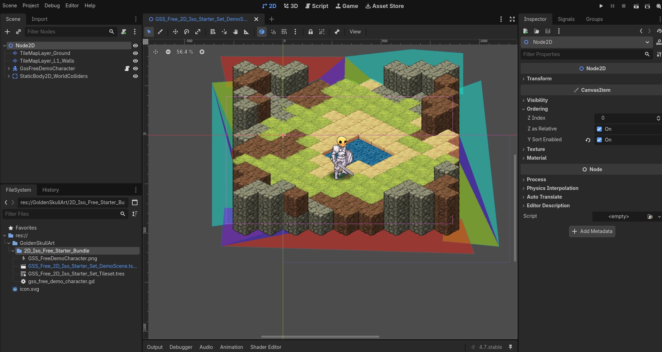Select the Scale mode tool

[x=198, y=32]
